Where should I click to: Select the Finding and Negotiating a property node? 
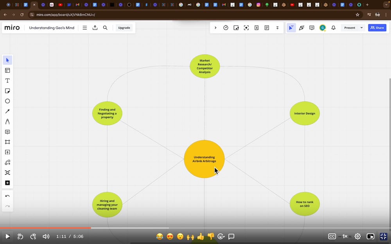(x=107, y=113)
